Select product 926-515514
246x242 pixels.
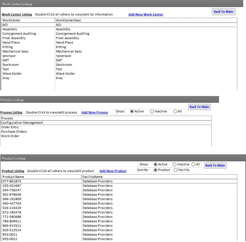[119, 230]
